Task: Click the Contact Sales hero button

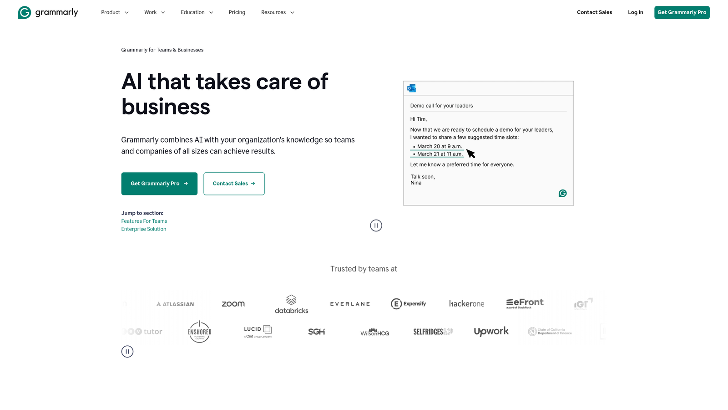Action: pyautogui.click(x=233, y=184)
